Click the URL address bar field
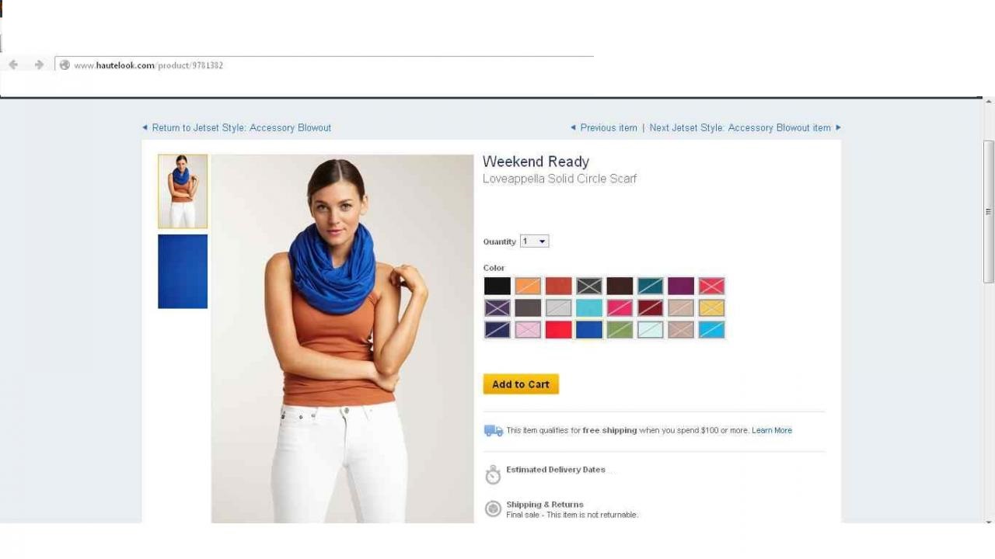 324,65
